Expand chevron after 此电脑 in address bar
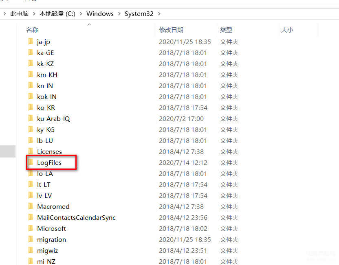Viewport: 339px width, 265px height. click(34, 14)
